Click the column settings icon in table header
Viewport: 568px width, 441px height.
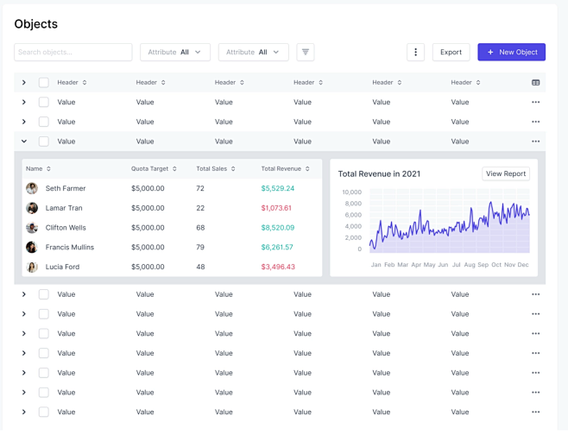point(535,83)
